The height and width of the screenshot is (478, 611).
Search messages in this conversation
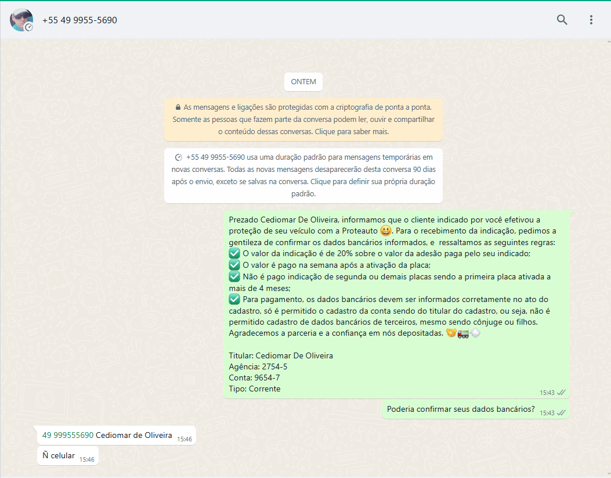pos(562,20)
